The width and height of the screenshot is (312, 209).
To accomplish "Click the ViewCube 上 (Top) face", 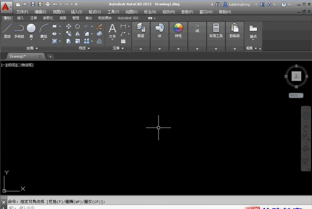I will coord(296,76).
